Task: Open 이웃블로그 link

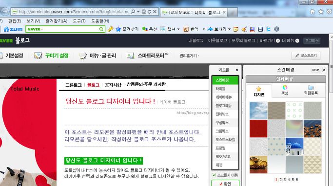Action: click(x=217, y=40)
